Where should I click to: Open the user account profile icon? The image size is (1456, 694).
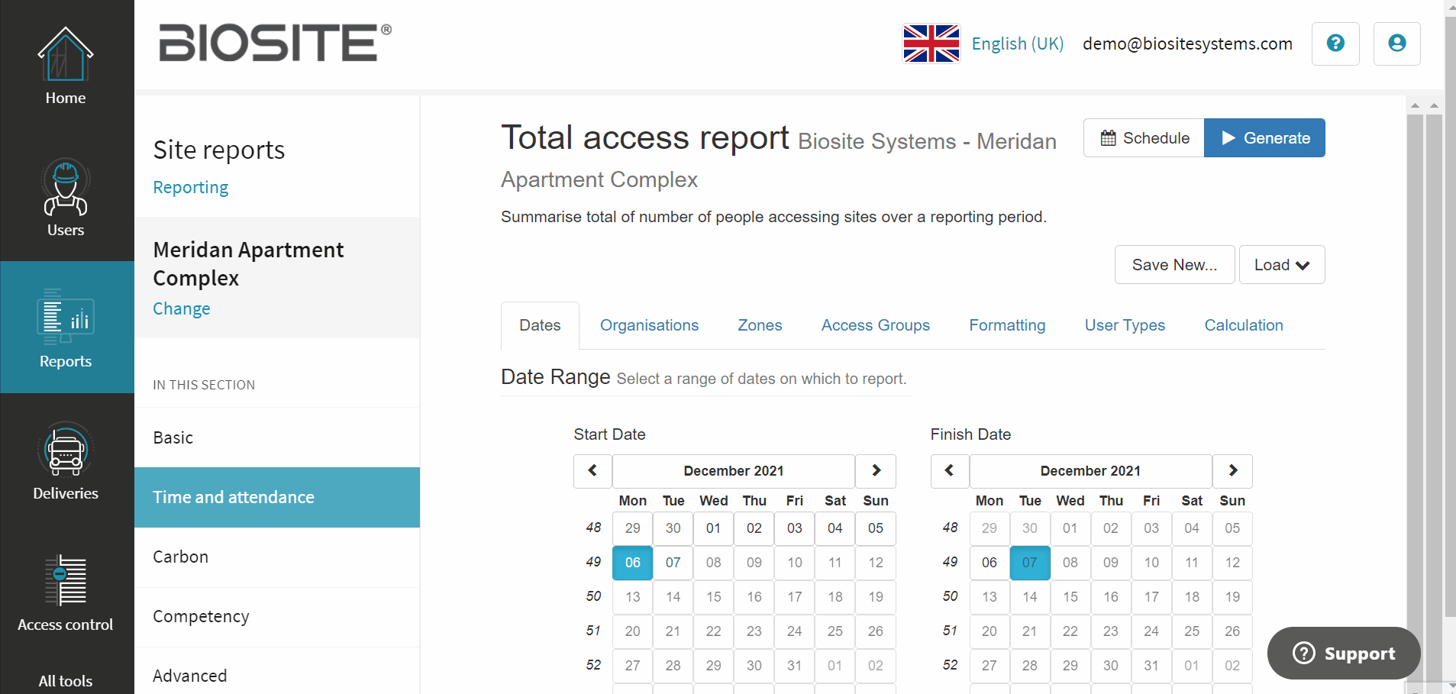click(x=1396, y=44)
